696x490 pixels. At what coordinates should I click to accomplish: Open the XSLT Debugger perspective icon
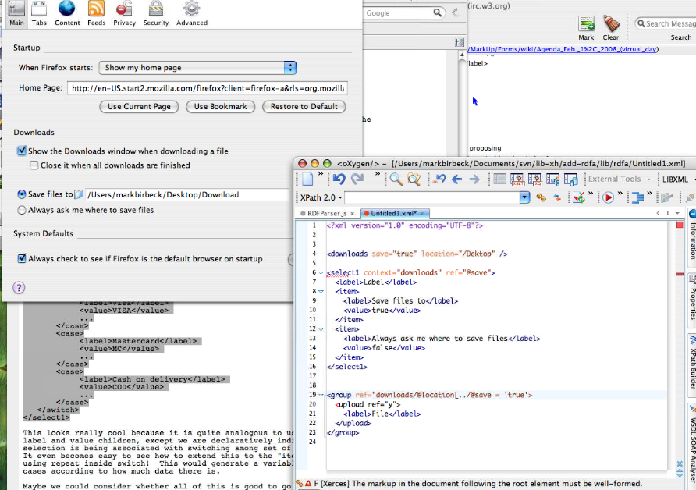[517, 179]
